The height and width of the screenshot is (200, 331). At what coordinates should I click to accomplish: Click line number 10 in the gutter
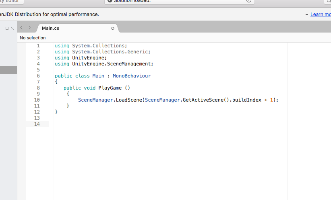(x=37, y=100)
